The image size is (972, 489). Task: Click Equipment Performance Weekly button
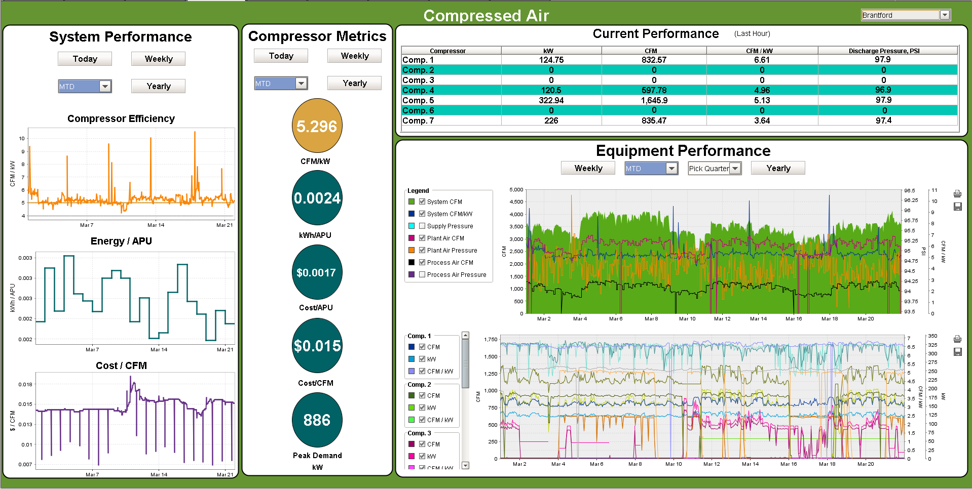[588, 168]
